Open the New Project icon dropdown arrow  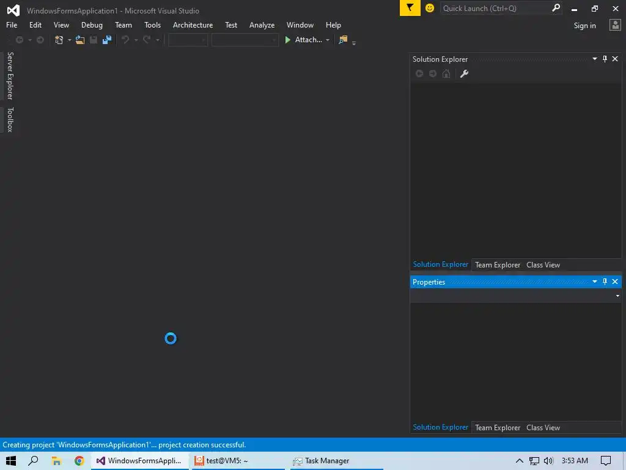pyautogui.click(x=70, y=40)
